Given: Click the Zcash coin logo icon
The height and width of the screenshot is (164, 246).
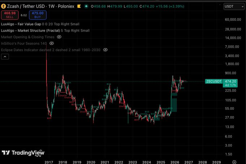Looking at the screenshot, I should coord(4,7).
